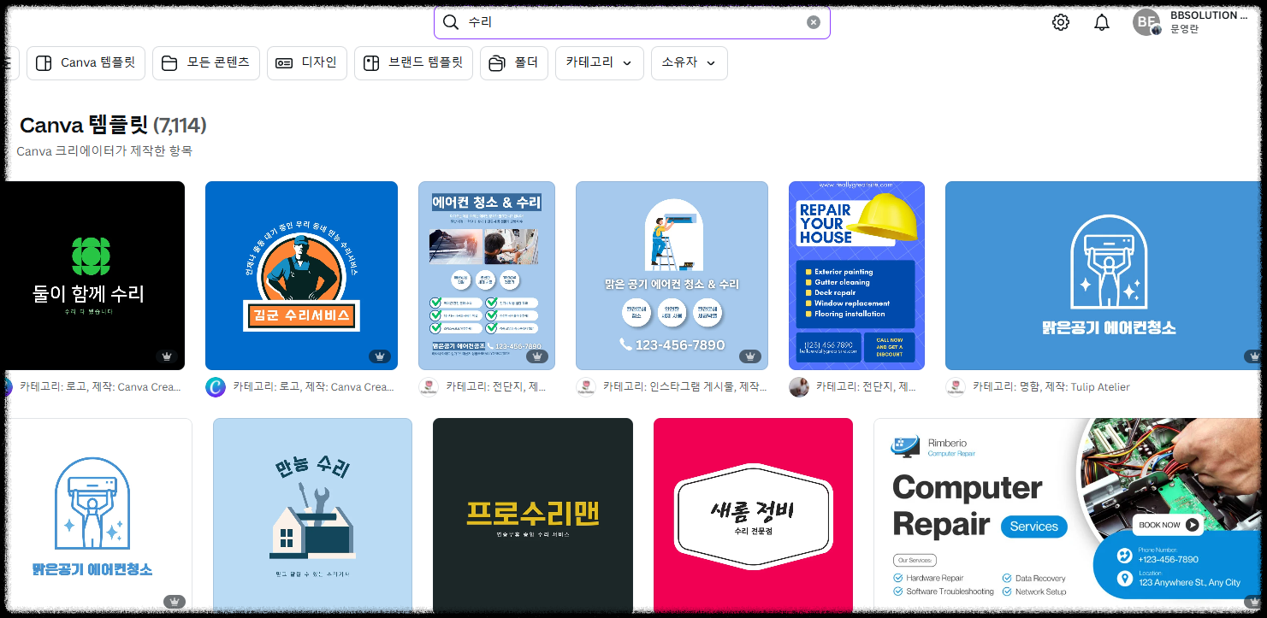Open the 소유자 filter dropdown
1267x618 pixels.
tap(689, 62)
